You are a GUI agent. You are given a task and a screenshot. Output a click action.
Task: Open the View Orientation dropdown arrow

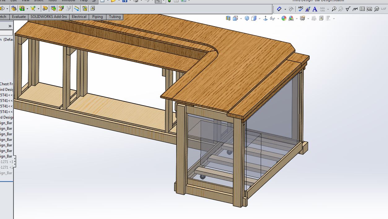coord(241,19)
